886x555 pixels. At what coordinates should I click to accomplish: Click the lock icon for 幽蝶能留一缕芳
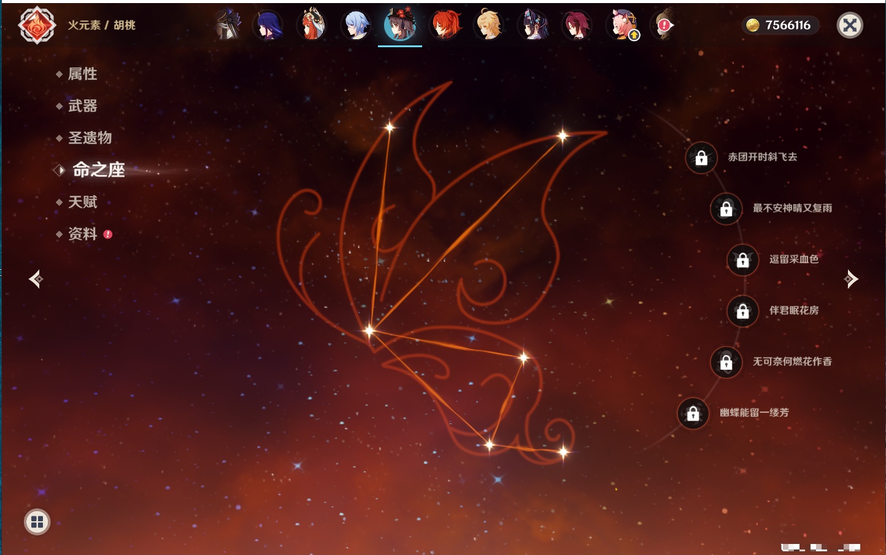693,413
